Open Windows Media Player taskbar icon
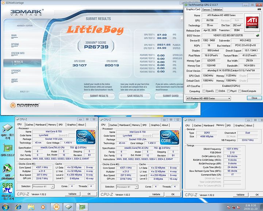Screen dimensions: 263x211 pyautogui.click(x=43, y=207)
